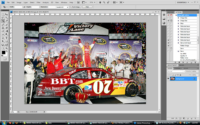Toggle dialog control for copyright notice action
Image resolution: width=200 pixels, height=125 pixels.
(x=171, y=15)
